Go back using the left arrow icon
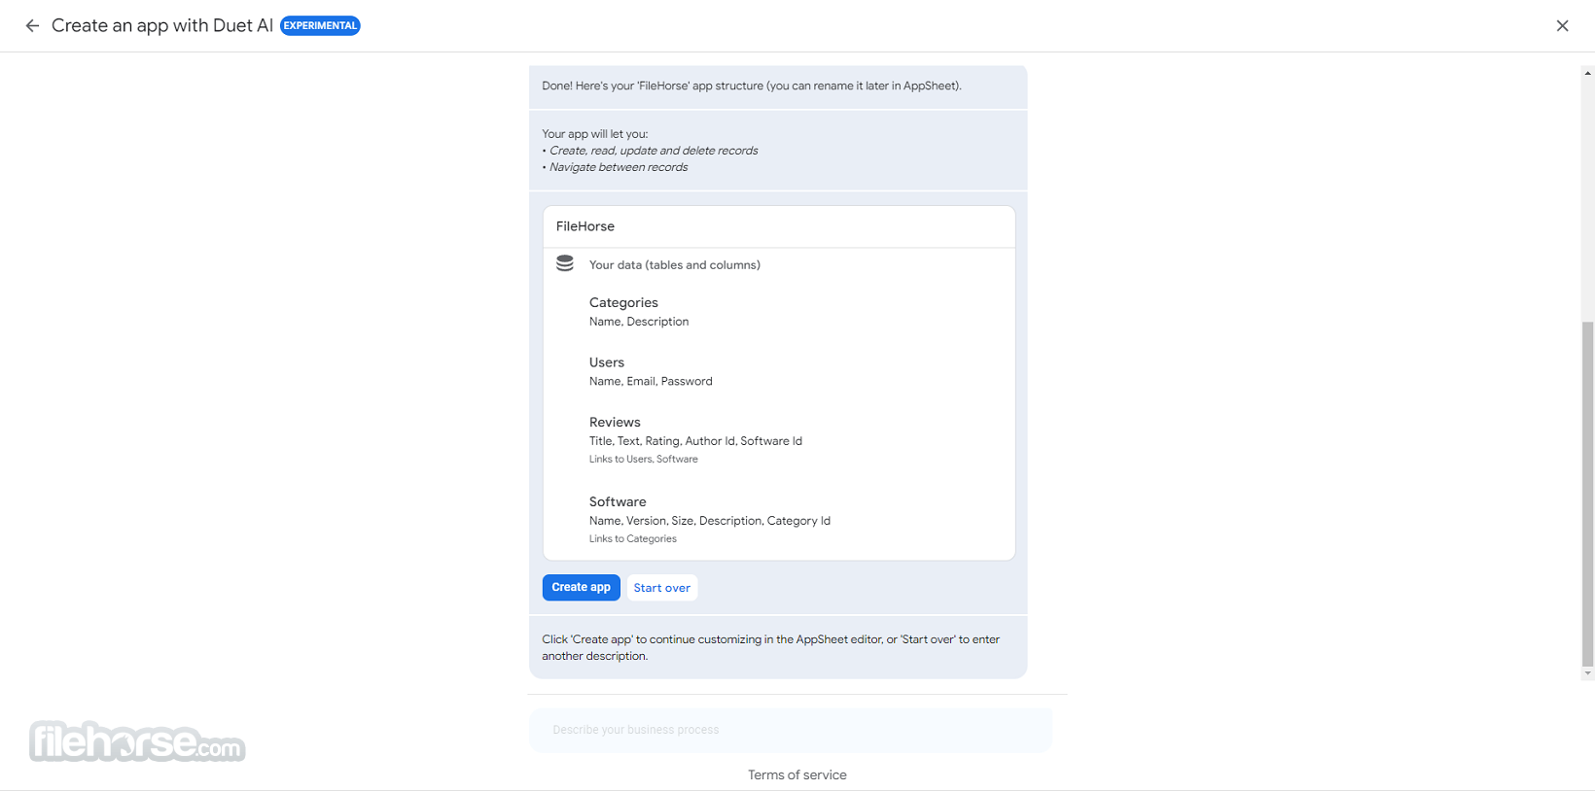 tap(32, 26)
